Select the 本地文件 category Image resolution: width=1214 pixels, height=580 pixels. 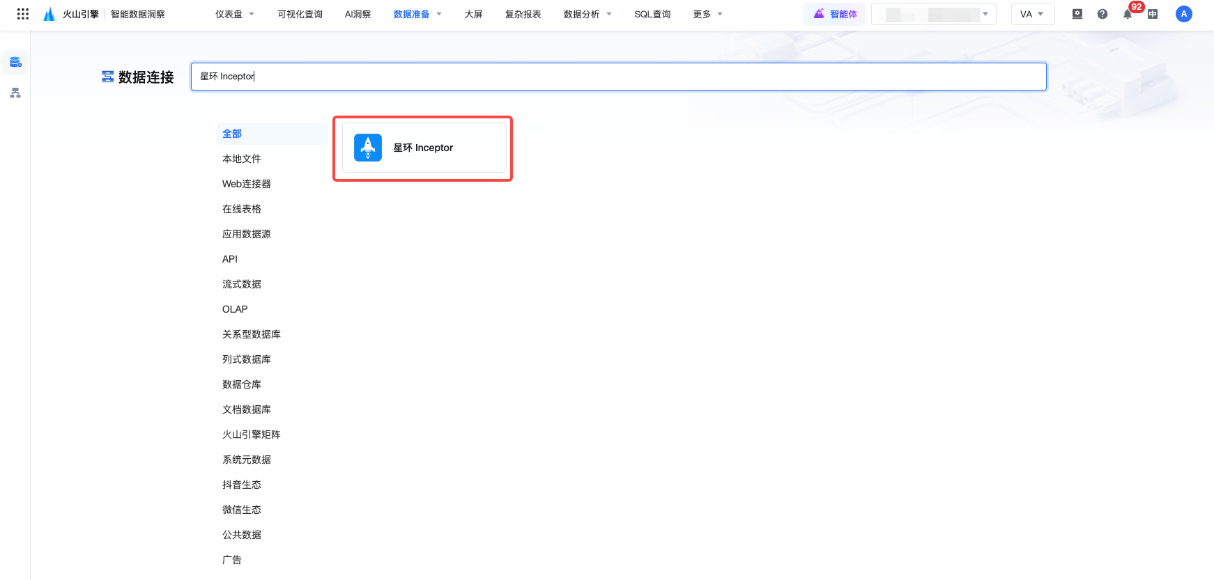pyautogui.click(x=242, y=159)
